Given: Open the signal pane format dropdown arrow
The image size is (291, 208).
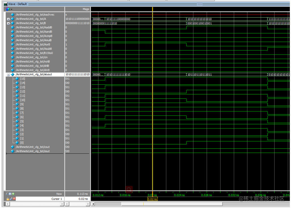Looking at the screenshot, I should coord(11,9).
